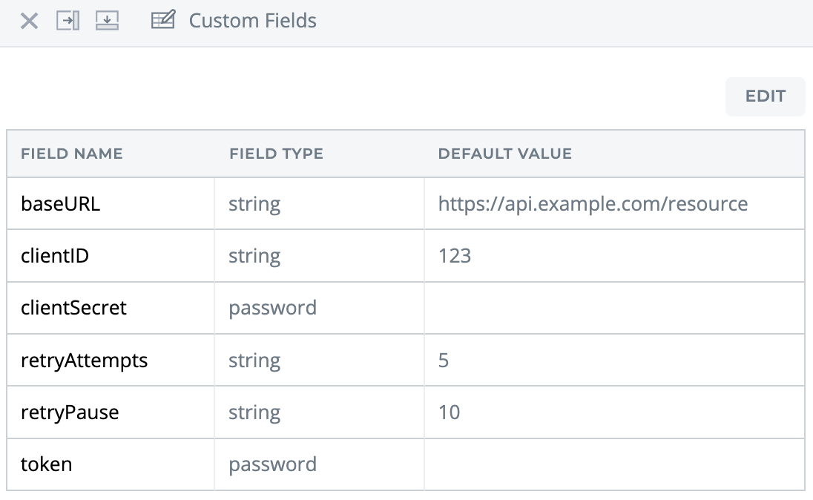Select the retryPause field name
The image size is (813, 500).
[x=70, y=412]
